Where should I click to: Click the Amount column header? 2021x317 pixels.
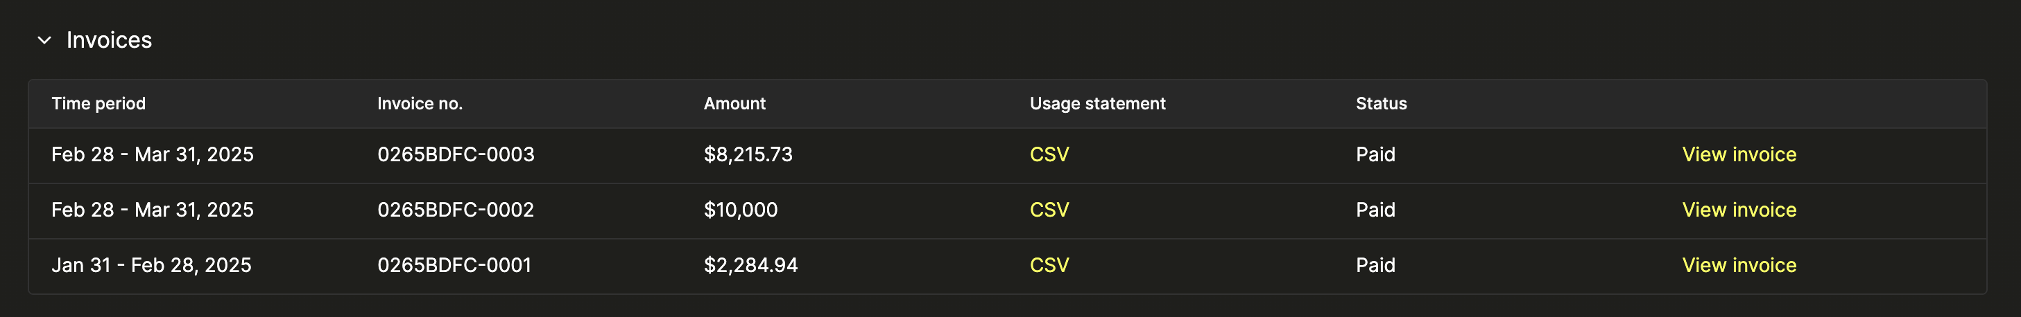click(x=734, y=103)
